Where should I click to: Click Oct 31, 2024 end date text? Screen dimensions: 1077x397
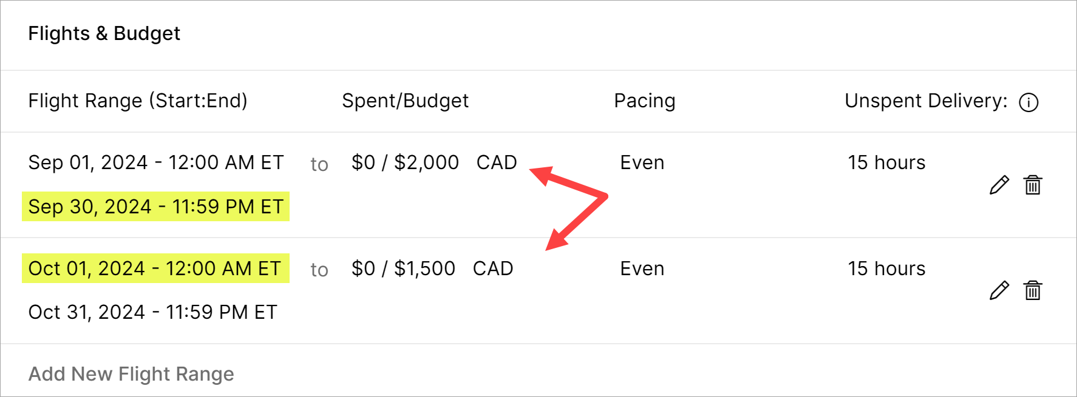click(152, 312)
